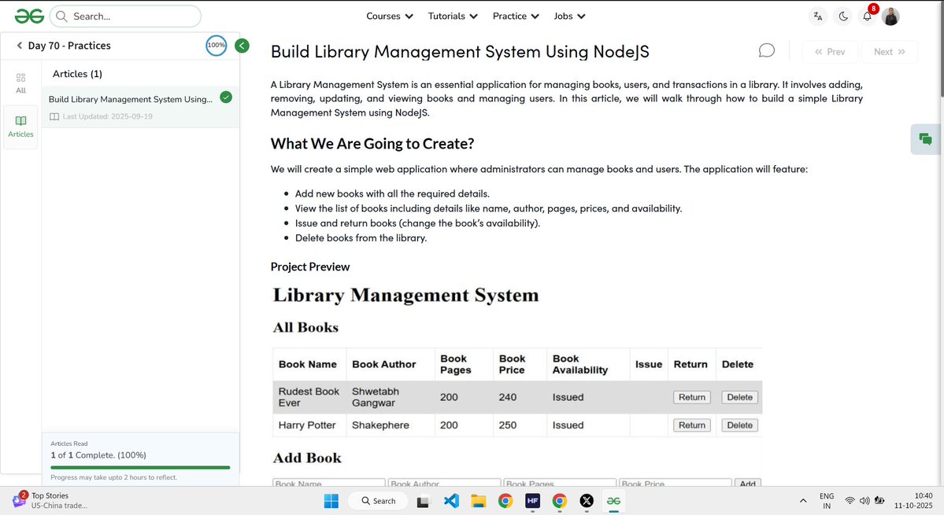
Task: Open File Explorer from taskbar
Action: pyautogui.click(x=478, y=501)
